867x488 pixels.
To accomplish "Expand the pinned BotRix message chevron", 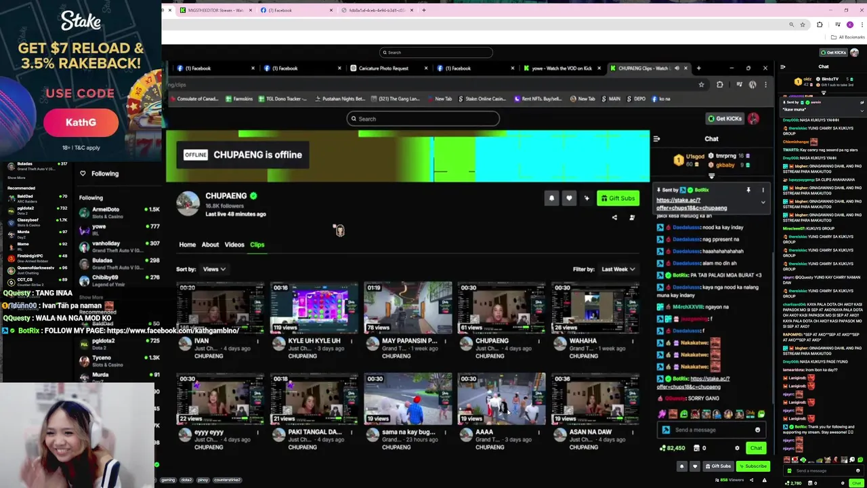I will pos(763,202).
